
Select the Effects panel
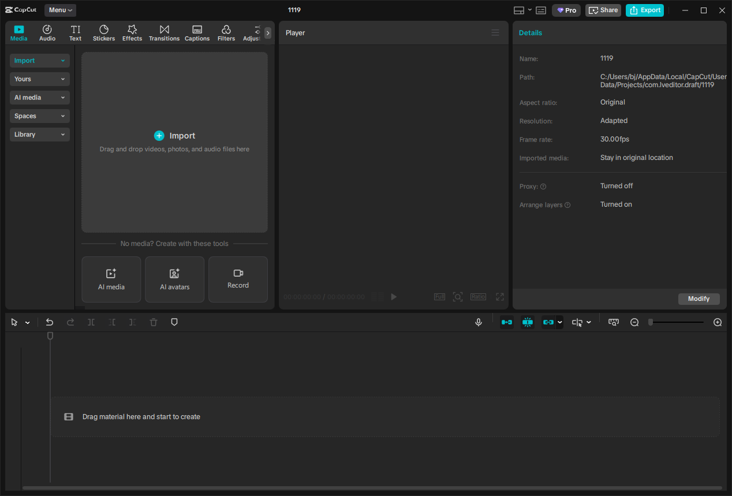(x=132, y=32)
